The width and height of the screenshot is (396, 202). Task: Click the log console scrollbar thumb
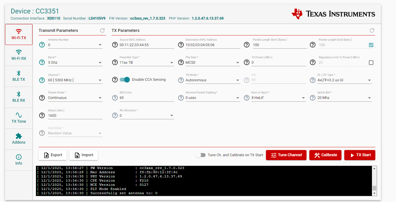point(374,188)
